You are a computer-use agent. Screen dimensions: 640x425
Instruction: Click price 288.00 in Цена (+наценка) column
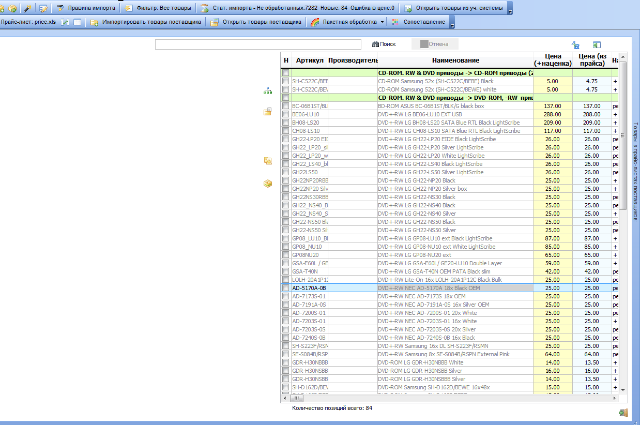pyautogui.click(x=553, y=114)
